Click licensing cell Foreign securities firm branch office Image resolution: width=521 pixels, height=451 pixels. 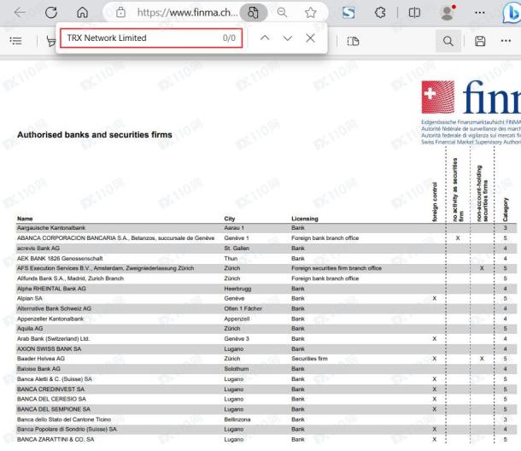coord(337,268)
